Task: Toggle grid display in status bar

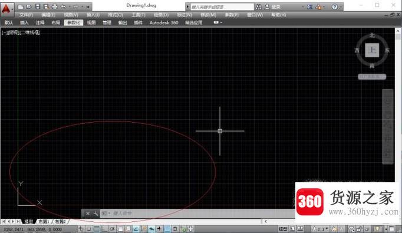Action: 97,229
